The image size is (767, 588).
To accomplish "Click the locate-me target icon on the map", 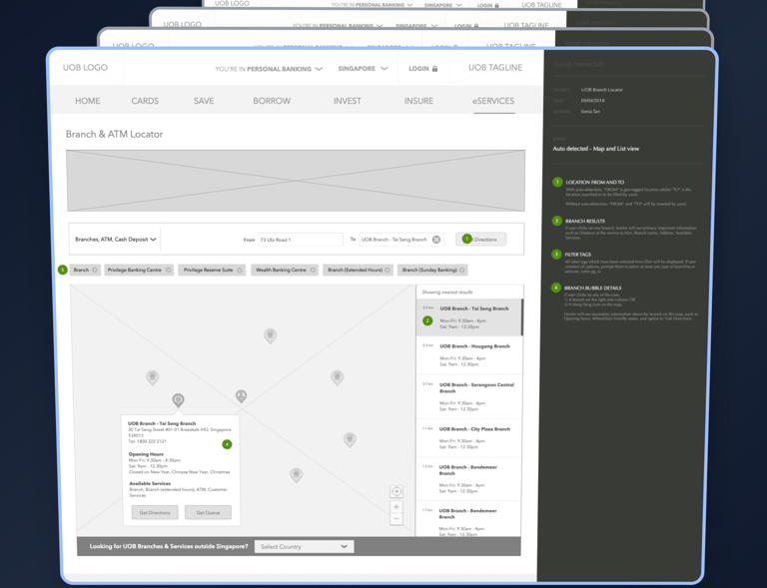I will [x=396, y=491].
